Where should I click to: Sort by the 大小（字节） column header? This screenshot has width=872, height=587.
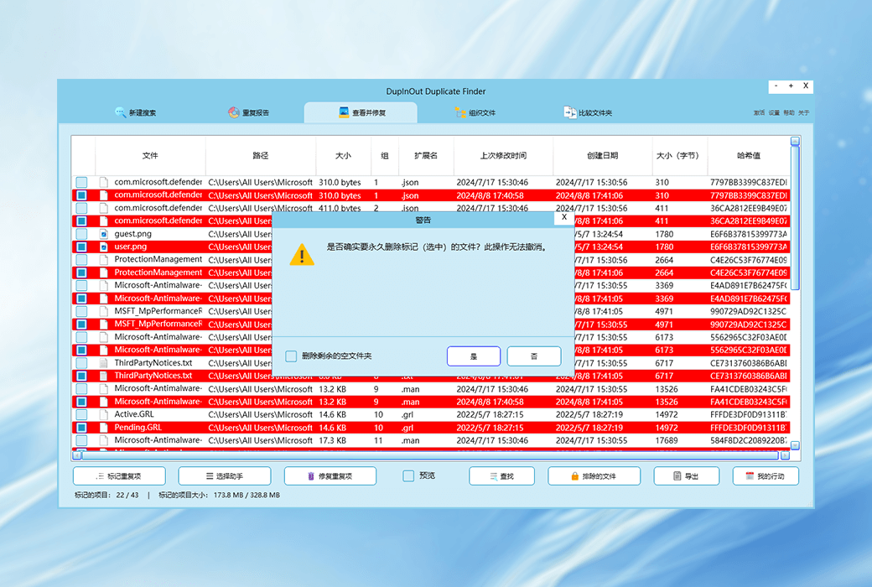680,156
